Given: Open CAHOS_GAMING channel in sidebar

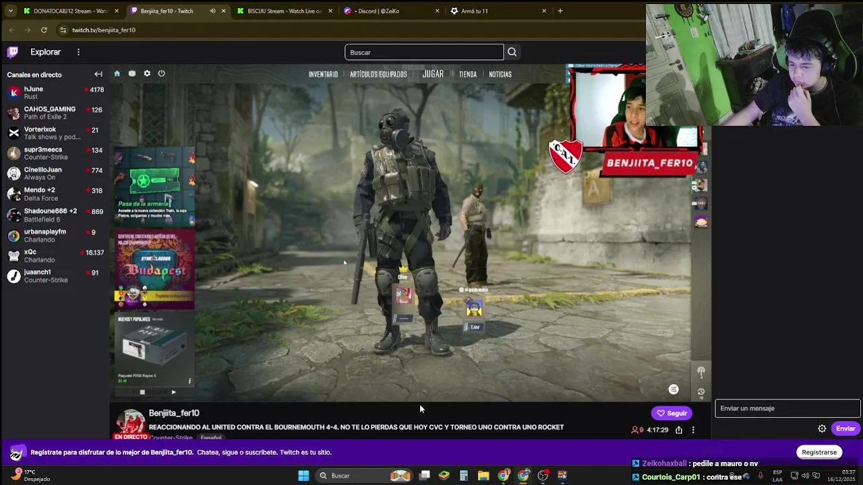Looking at the screenshot, I should click(x=55, y=112).
